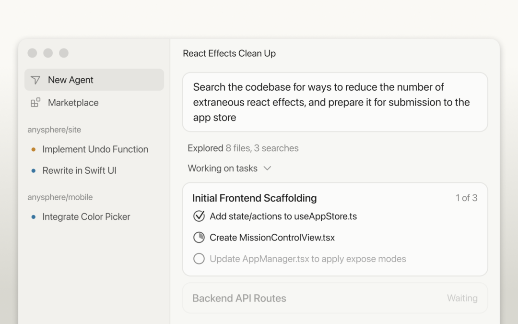Viewport: 518px width, 324px height.
Task: Toggle empty circle for Update AppManager.tsx task
Action: pos(199,259)
